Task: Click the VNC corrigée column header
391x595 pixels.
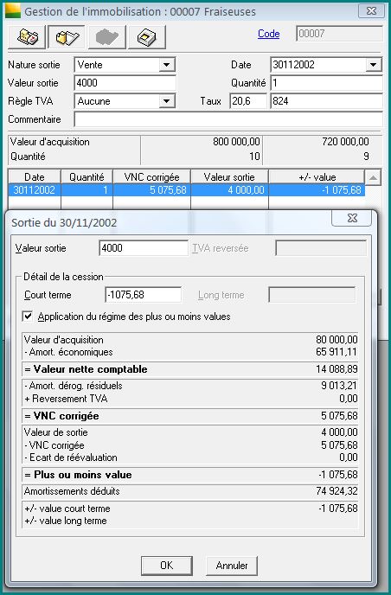Action: (152, 176)
